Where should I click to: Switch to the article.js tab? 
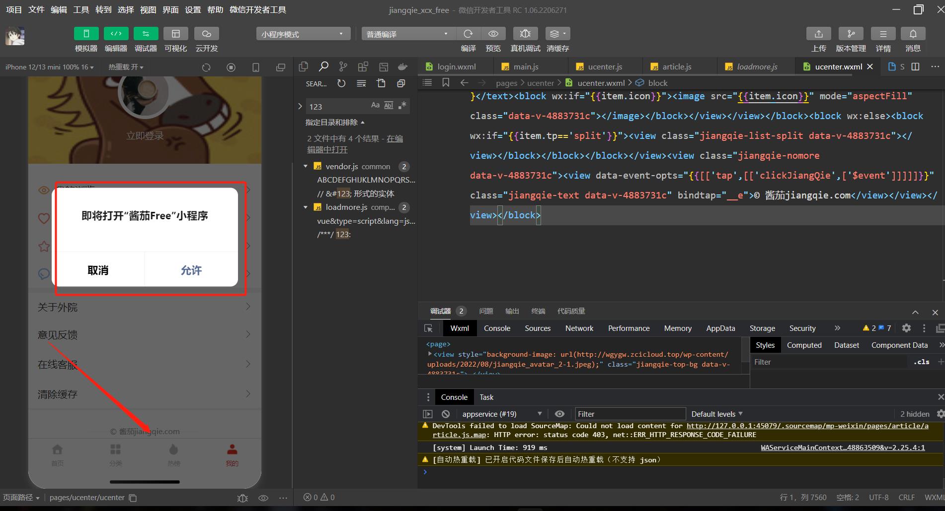pyautogui.click(x=677, y=66)
